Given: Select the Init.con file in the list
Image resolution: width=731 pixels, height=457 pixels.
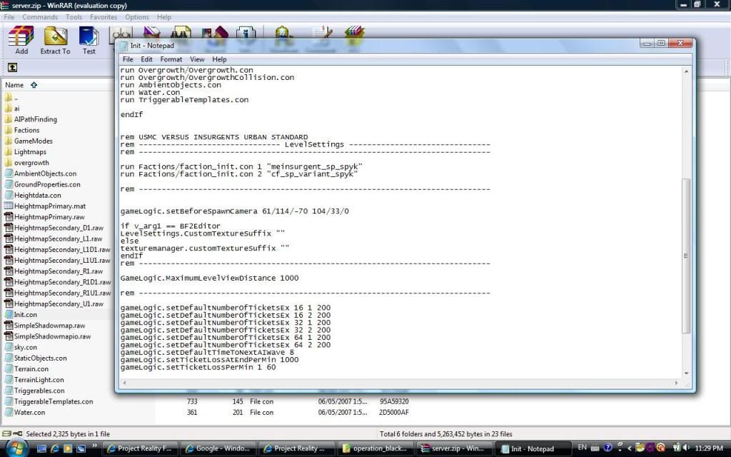Looking at the screenshot, I should (x=25, y=315).
